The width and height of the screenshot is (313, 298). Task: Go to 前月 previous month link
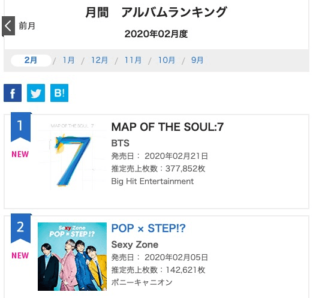pos(27,26)
